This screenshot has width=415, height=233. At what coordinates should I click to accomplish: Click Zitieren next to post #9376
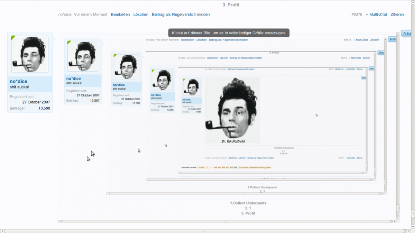397,15
